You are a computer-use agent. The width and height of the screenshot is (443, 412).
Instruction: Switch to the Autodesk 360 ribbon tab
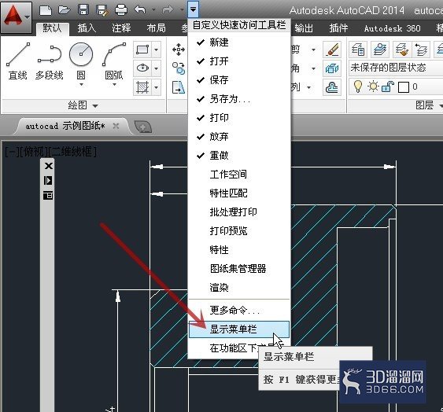[392, 28]
